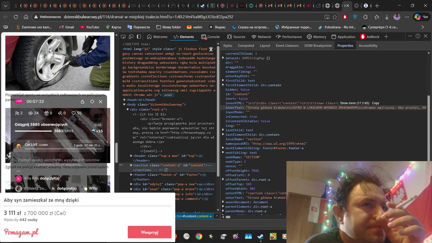Click the back navigation arrow
The width and height of the screenshot is (432, 243).
[6, 17]
